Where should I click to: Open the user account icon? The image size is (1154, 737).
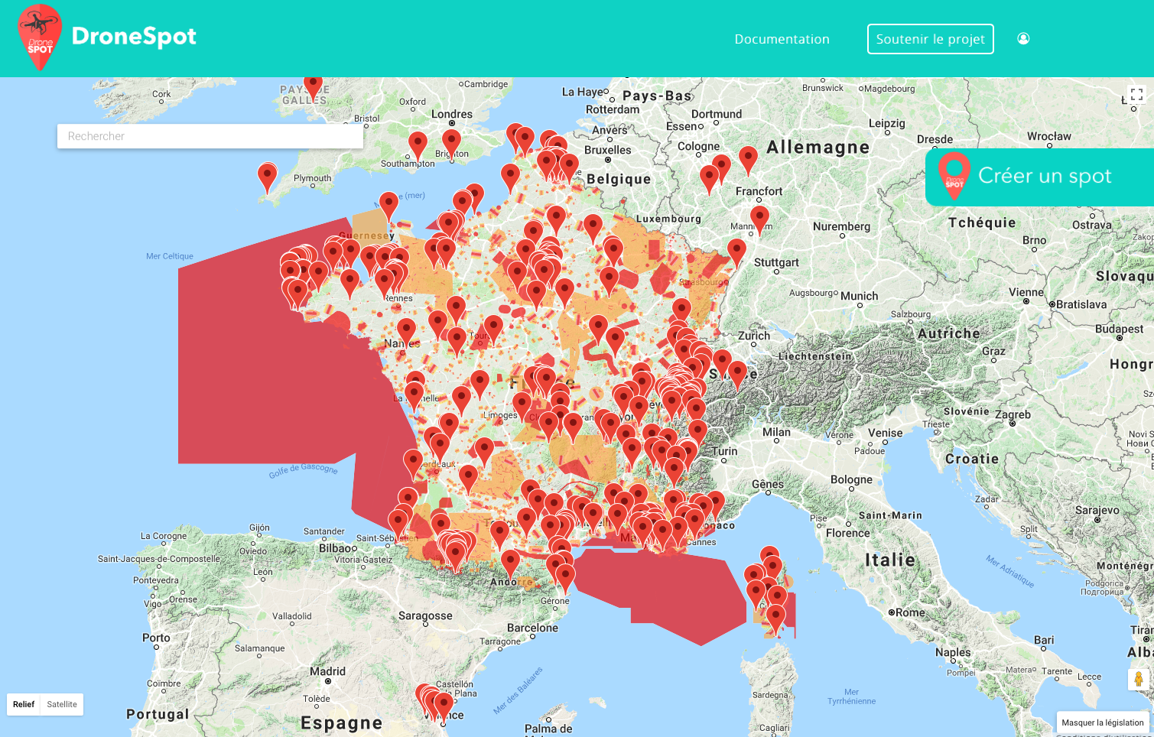(1023, 39)
